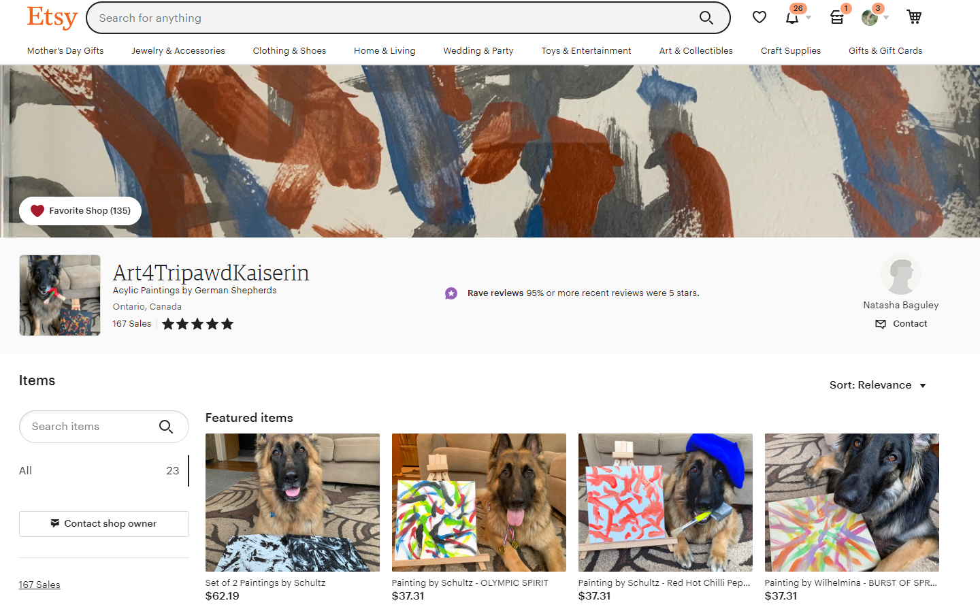Open Craft Supplies category
Viewport: 980px width, 605px height.
[791, 50]
